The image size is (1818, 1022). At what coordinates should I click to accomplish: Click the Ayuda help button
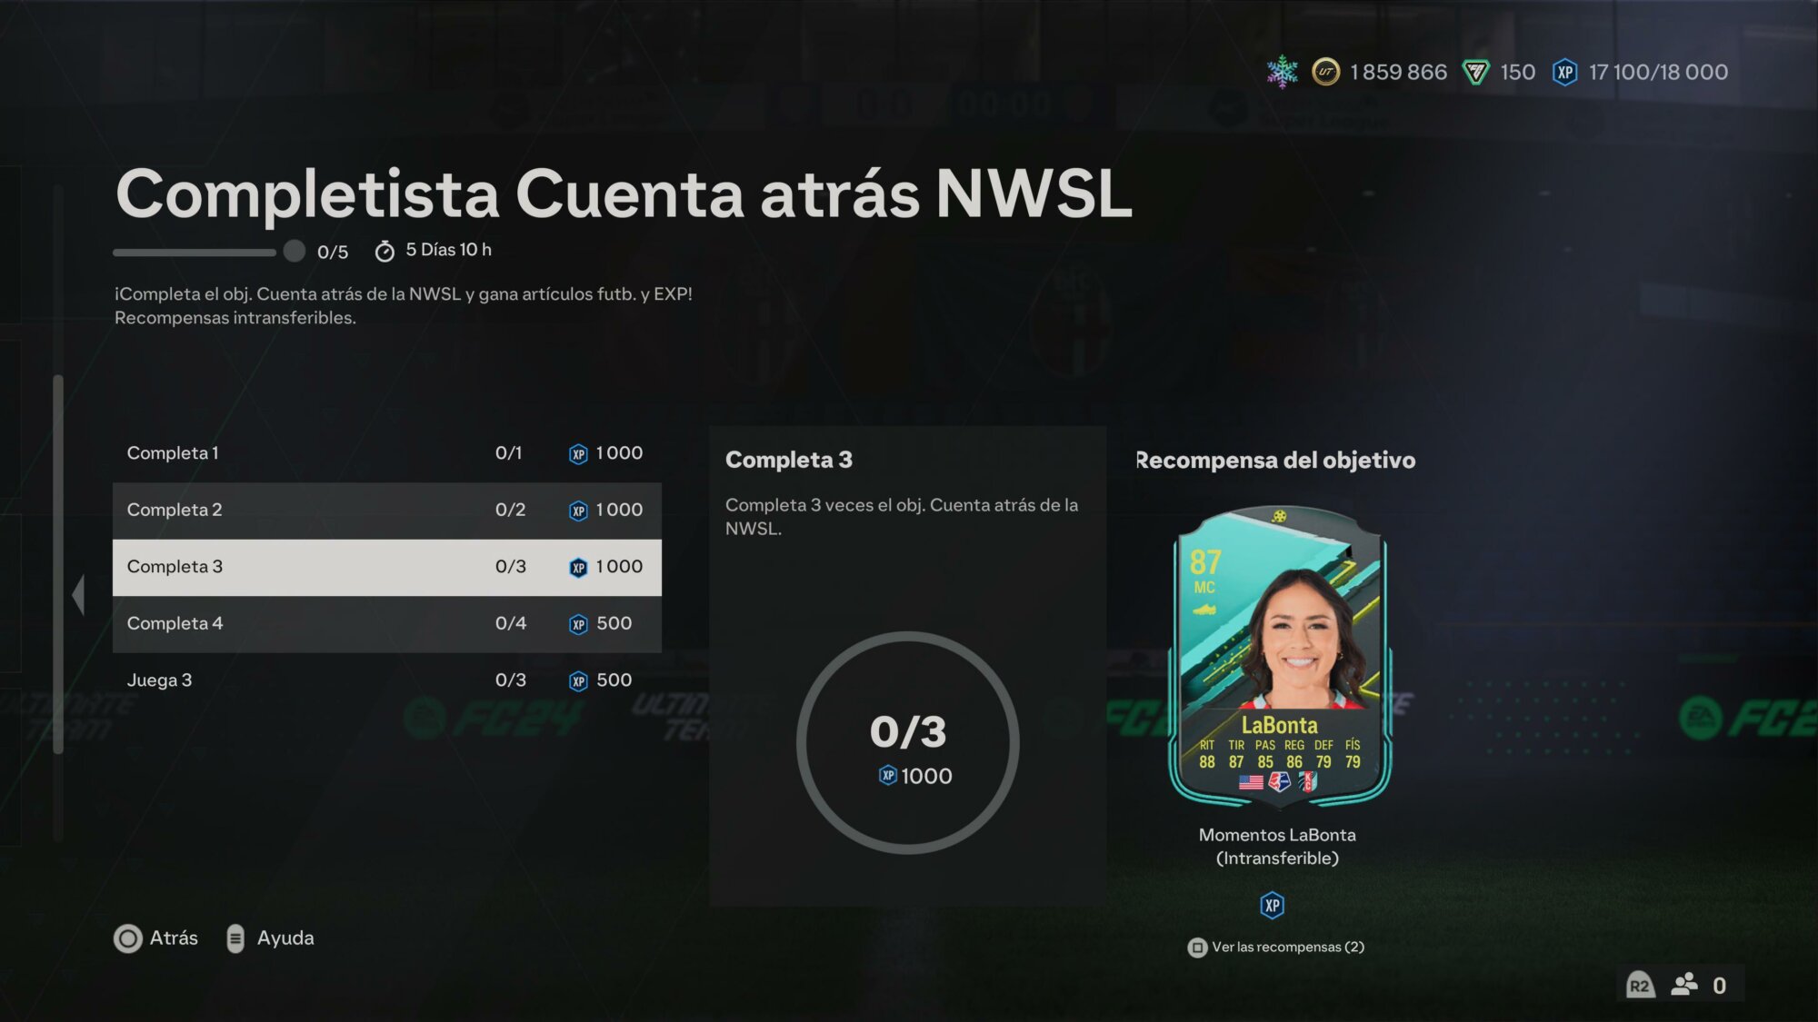click(x=271, y=938)
